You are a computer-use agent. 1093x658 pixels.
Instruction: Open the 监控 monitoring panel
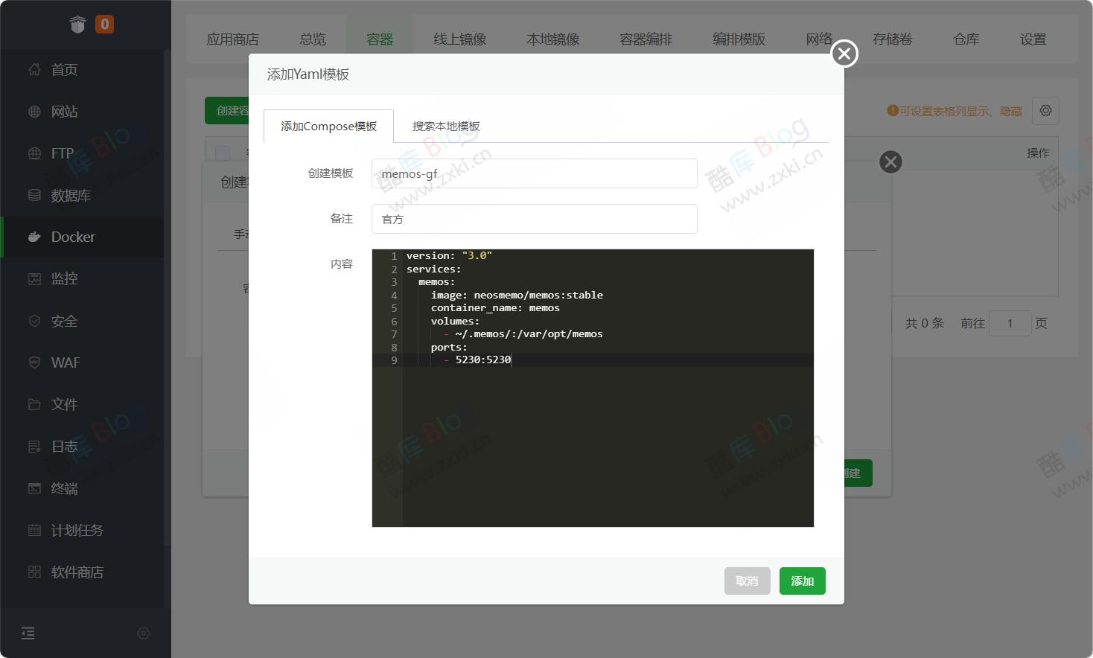65,278
